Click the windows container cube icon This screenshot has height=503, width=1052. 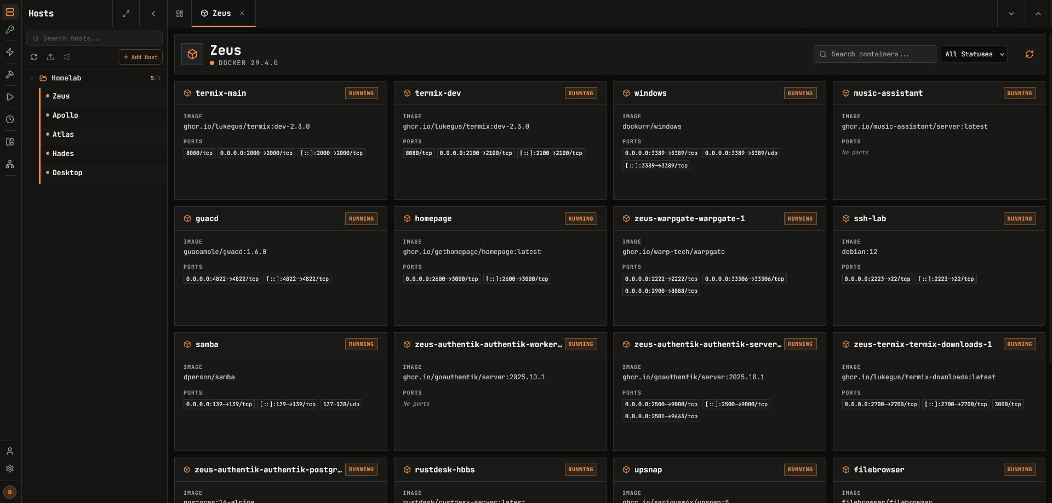[626, 93]
